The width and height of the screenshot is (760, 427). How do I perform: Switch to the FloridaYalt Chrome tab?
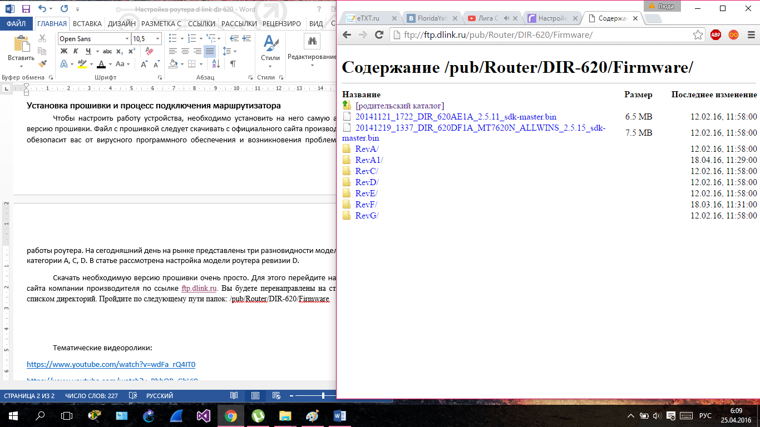point(432,18)
